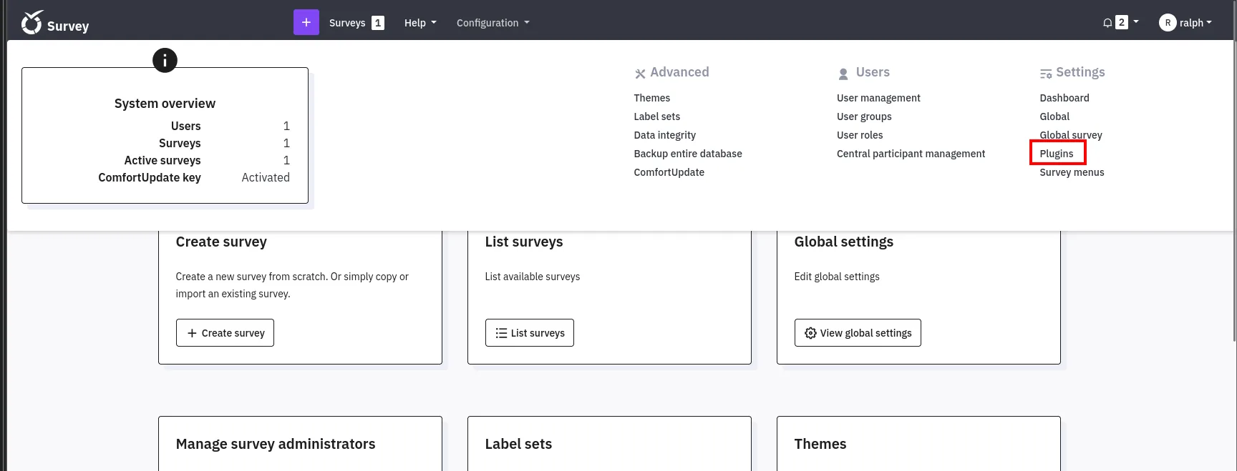Expand the Help dropdown menu
Viewport: 1237px width, 471px height.
click(x=420, y=23)
